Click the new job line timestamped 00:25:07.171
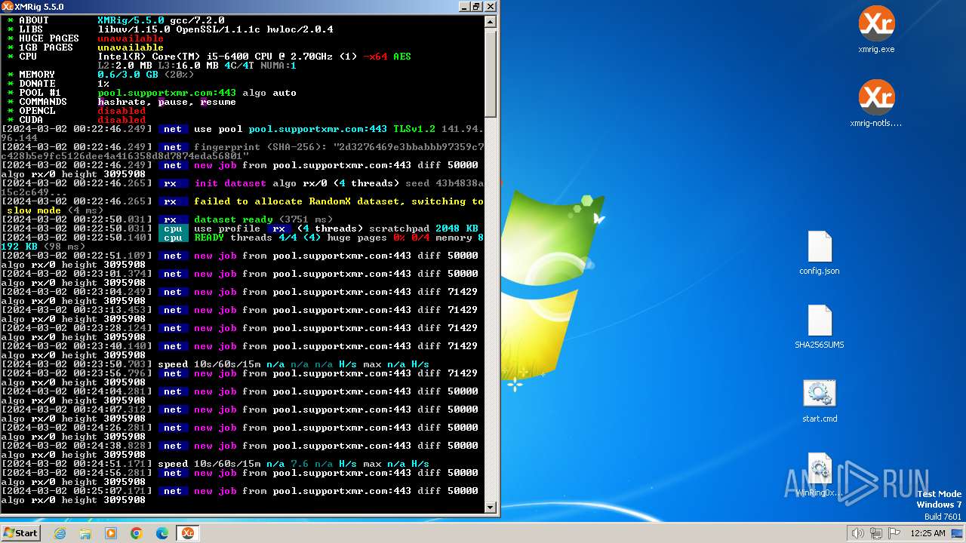 pyautogui.click(x=239, y=495)
